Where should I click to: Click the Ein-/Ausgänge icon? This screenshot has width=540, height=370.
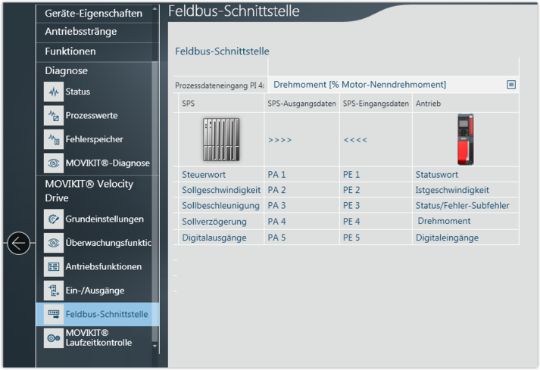coord(53,291)
